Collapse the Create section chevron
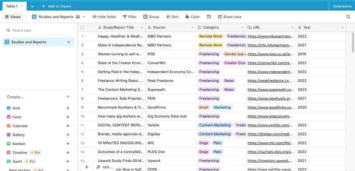Viewport: 355px width, 171px height. pos(68,97)
